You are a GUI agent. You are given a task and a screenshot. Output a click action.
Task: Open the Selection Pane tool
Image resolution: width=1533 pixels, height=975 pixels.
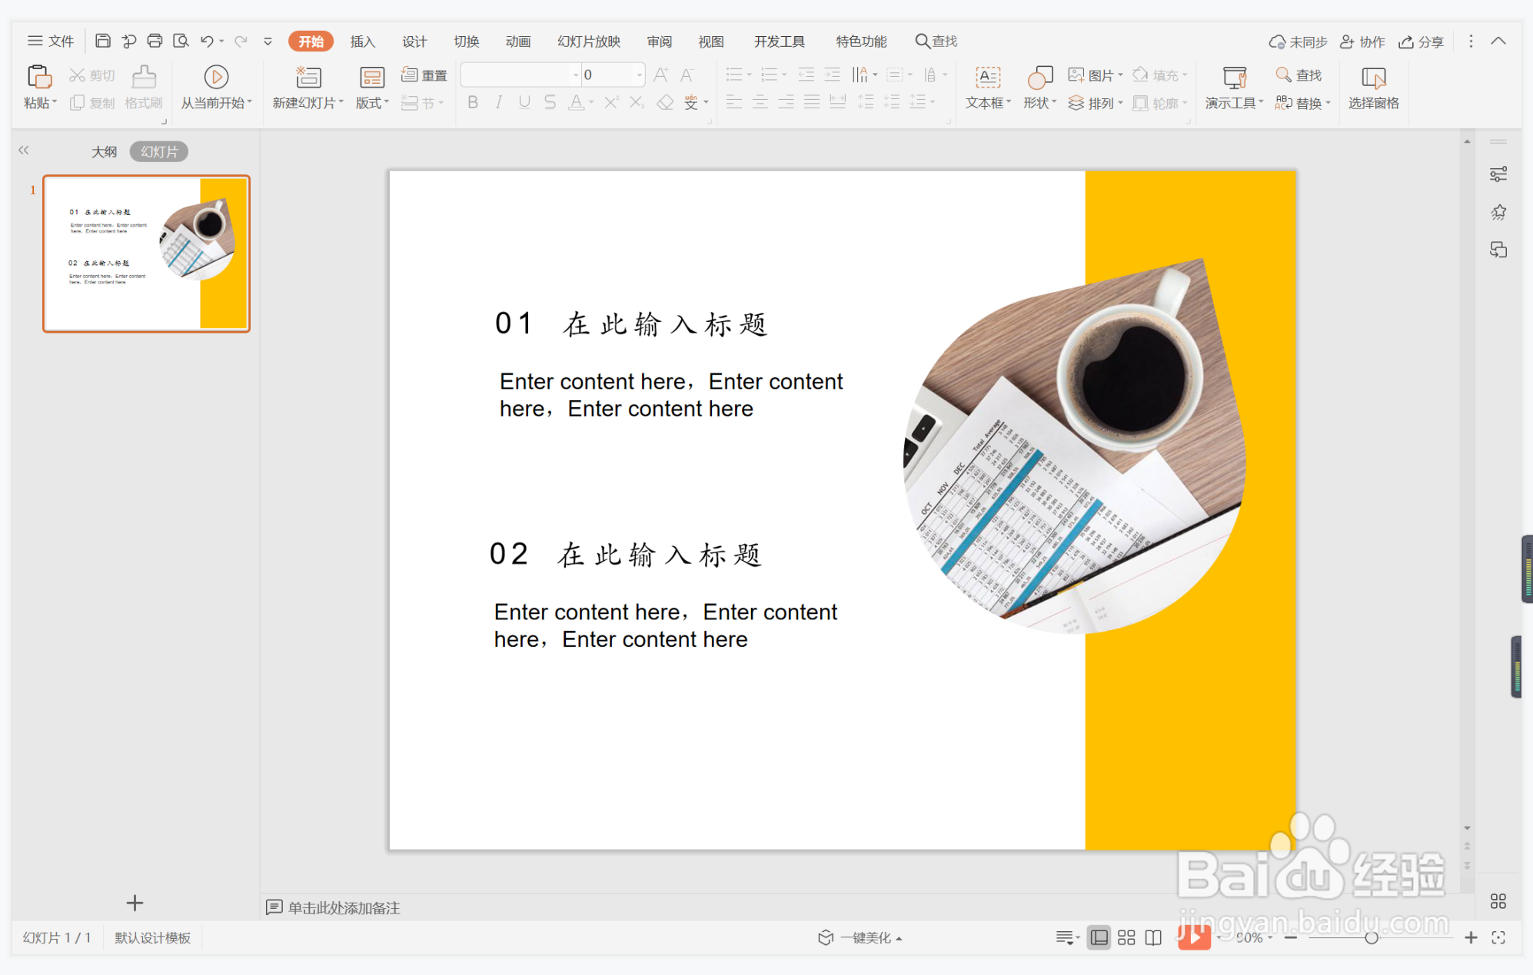[x=1373, y=77]
